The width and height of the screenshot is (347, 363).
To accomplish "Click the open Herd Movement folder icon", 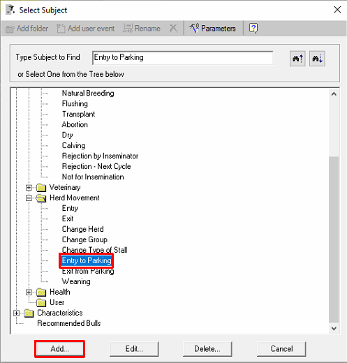I will coord(41,198).
